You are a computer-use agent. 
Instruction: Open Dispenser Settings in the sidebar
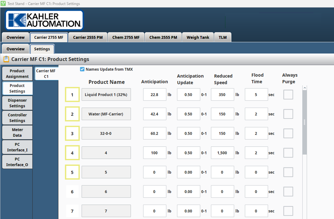17,103
